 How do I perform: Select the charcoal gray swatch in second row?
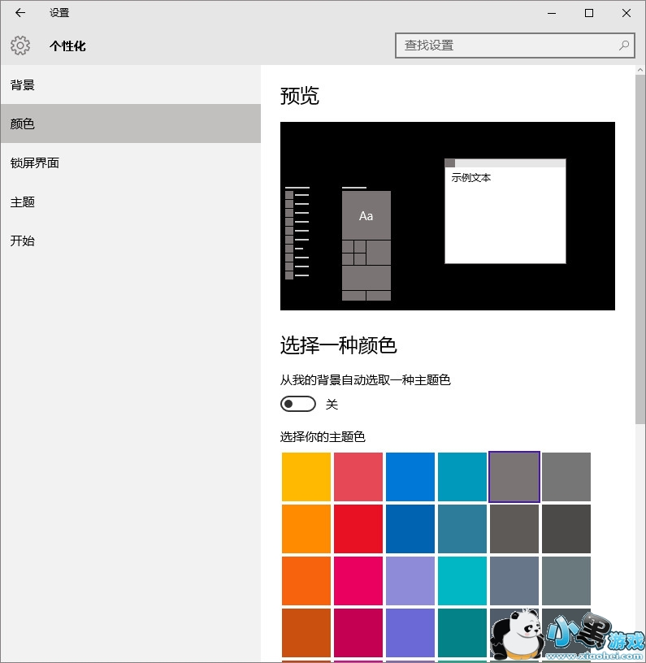click(x=566, y=529)
